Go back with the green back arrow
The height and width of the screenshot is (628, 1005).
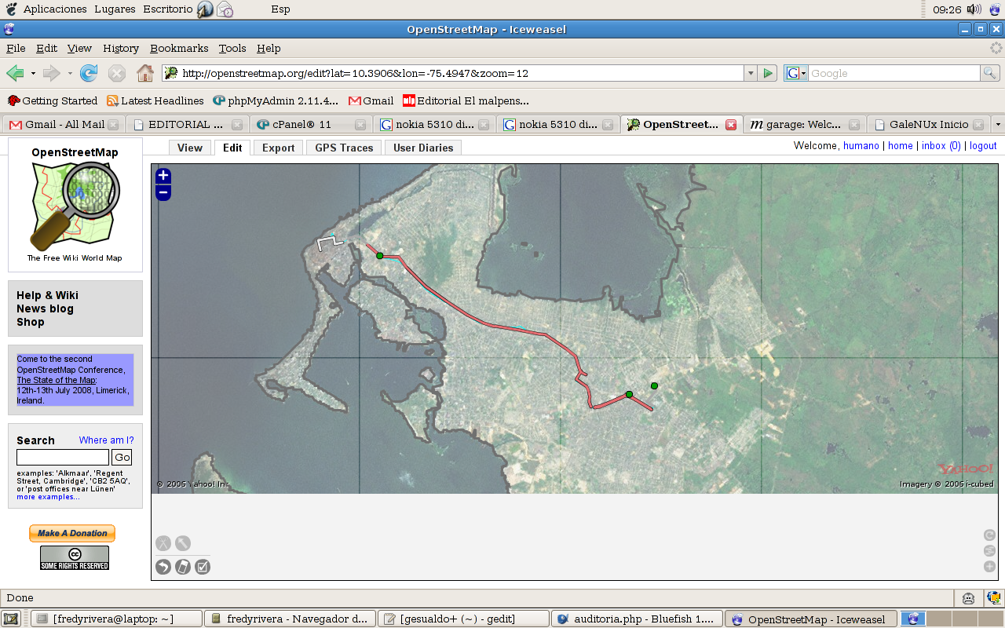(x=14, y=73)
